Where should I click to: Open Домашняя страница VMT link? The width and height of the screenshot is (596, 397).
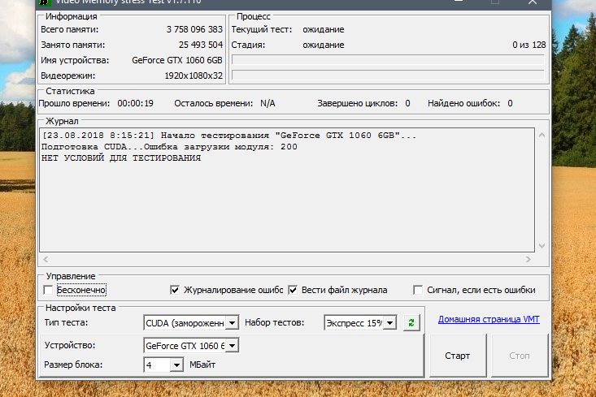pos(489,319)
